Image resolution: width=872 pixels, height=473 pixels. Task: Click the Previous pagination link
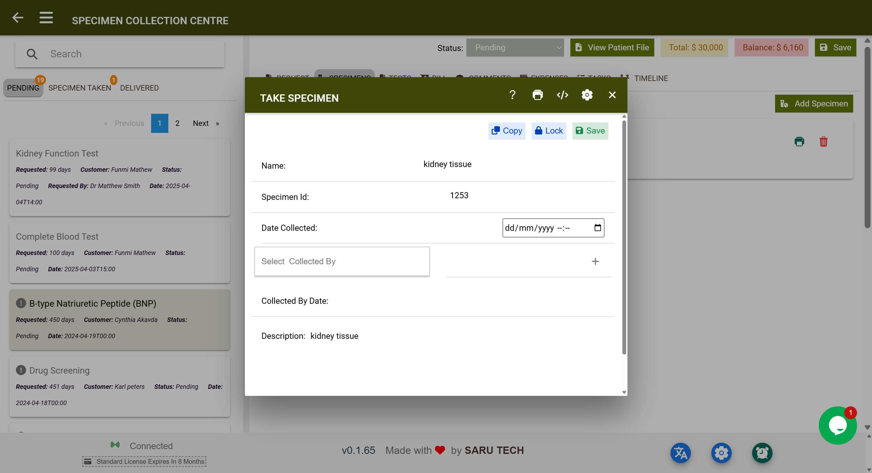click(x=124, y=123)
